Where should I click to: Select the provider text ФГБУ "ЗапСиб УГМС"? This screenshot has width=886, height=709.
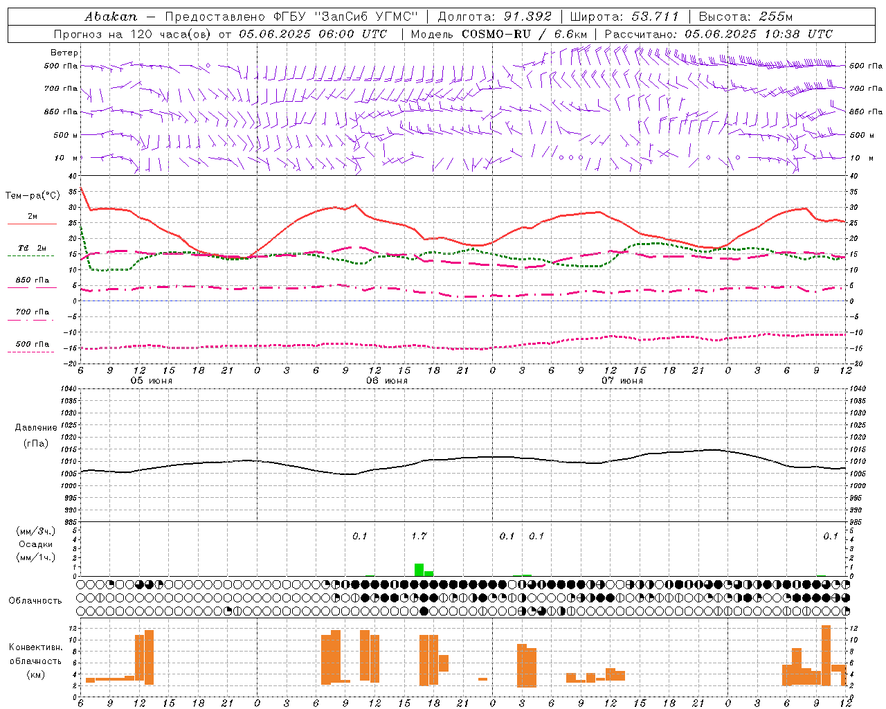click(x=347, y=17)
